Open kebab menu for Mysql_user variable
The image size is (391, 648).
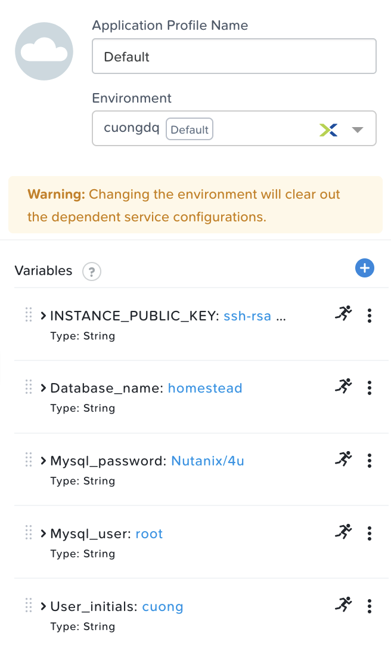pyautogui.click(x=370, y=533)
